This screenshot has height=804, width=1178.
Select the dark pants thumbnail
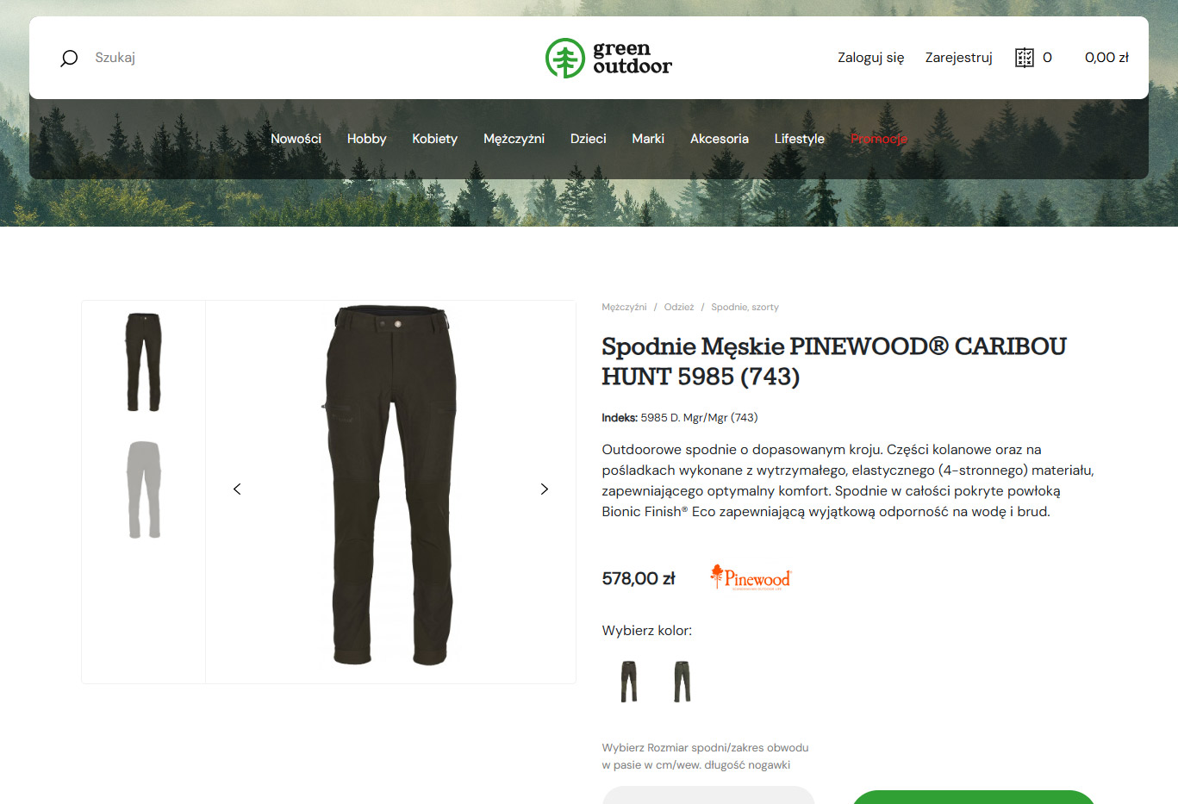coord(144,362)
